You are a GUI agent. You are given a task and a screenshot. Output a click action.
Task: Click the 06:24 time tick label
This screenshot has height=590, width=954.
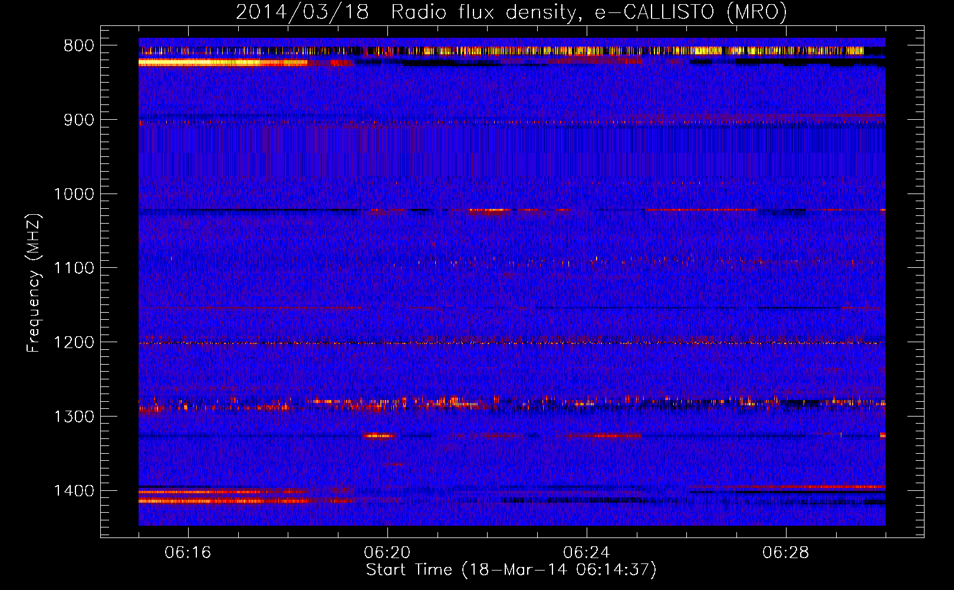(x=587, y=553)
